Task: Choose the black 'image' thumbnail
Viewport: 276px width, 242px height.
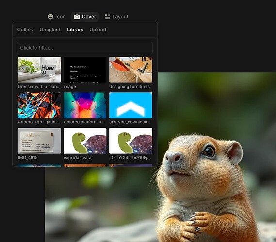Action: click(85, 70)
